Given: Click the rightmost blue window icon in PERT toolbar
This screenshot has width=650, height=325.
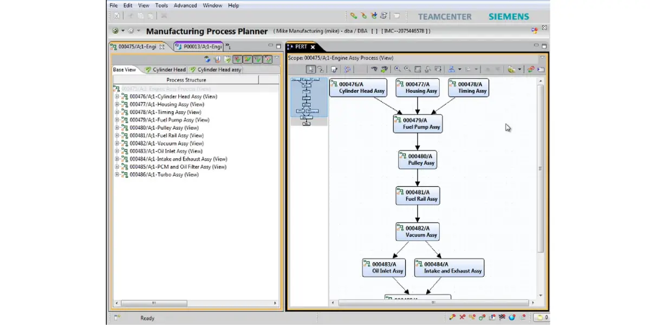Looking at the screenshot, I should coord(540,69).
